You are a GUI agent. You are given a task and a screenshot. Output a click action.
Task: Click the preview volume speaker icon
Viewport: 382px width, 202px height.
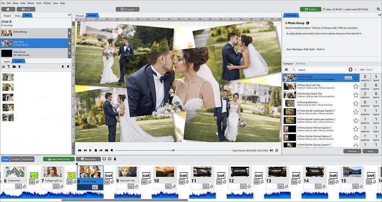click(x=271, y=150)
